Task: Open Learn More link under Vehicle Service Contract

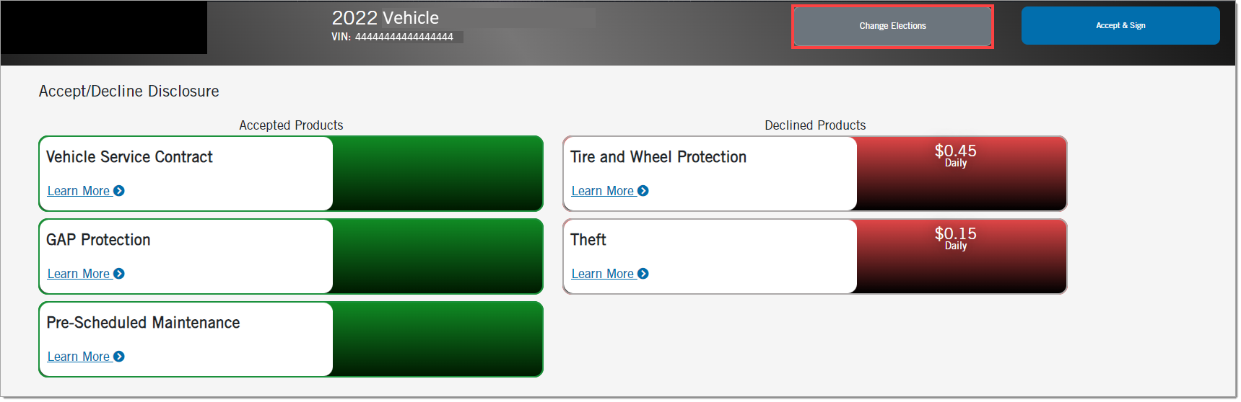Action: (79, 191)
